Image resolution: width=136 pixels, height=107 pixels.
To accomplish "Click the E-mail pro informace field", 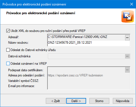I will coord(89,86).
